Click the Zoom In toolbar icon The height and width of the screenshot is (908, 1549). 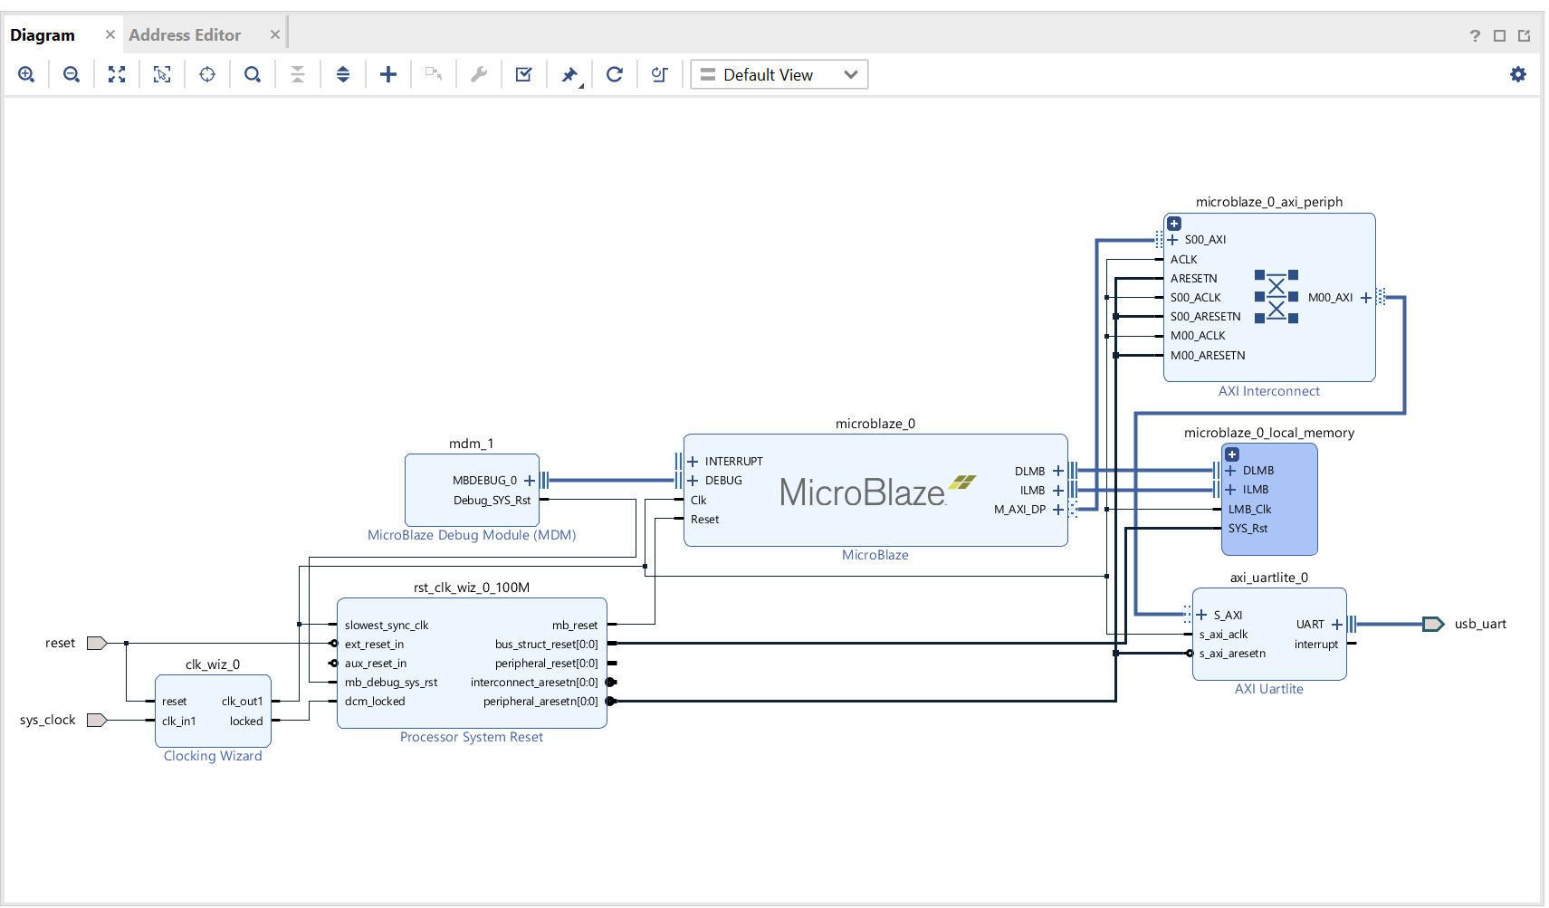click(x=26, y=74)
